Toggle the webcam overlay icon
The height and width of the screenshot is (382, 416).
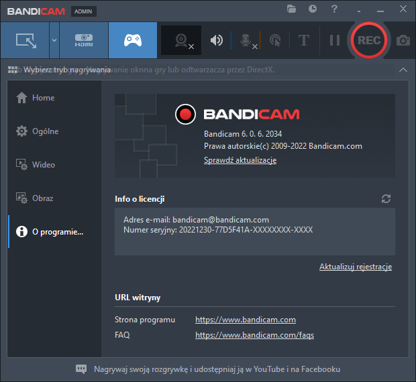click(x=181, y=40)
